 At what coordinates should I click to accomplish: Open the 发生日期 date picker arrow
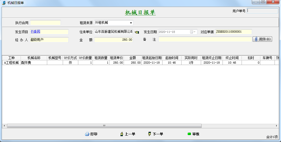pyautogui.click(x=195, y=32)
